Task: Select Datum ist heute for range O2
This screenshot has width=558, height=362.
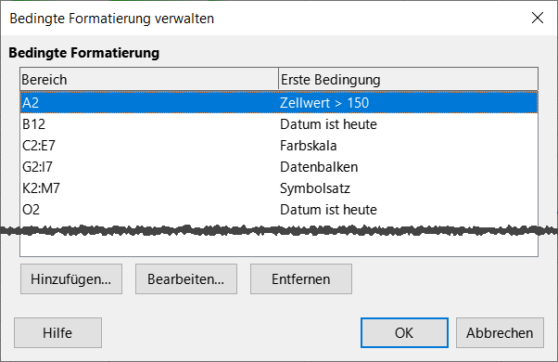Action: pyautogui.click(x=328, y=210)
